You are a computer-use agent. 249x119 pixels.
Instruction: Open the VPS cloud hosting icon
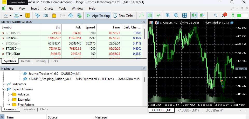71,16
